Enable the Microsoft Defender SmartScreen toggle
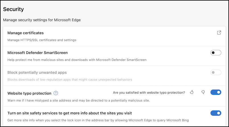 [216, 53]
